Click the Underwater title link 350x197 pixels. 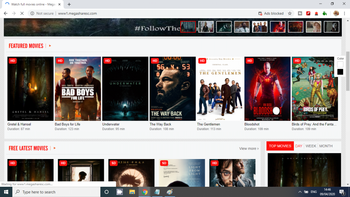point(111,124)
